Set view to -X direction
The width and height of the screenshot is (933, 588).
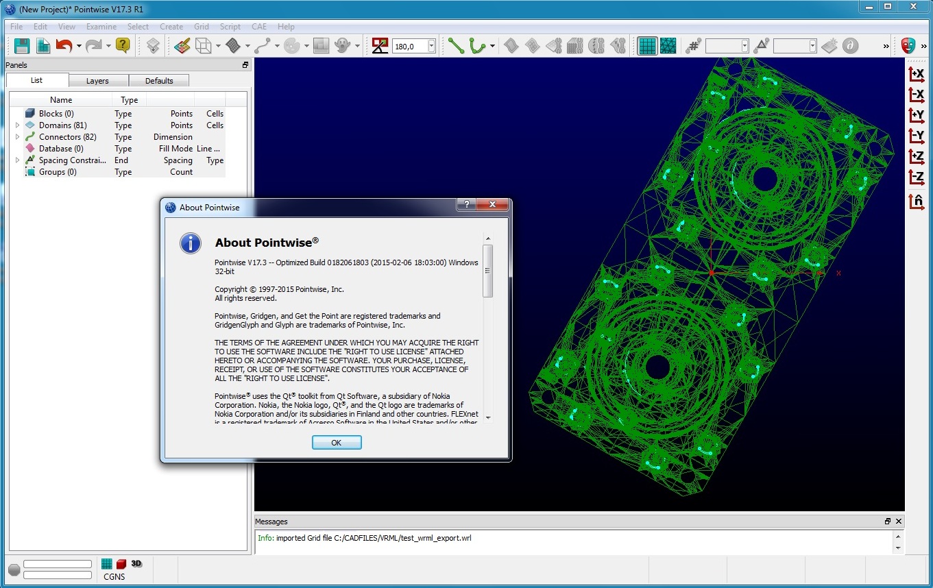[x=916, y=95]
